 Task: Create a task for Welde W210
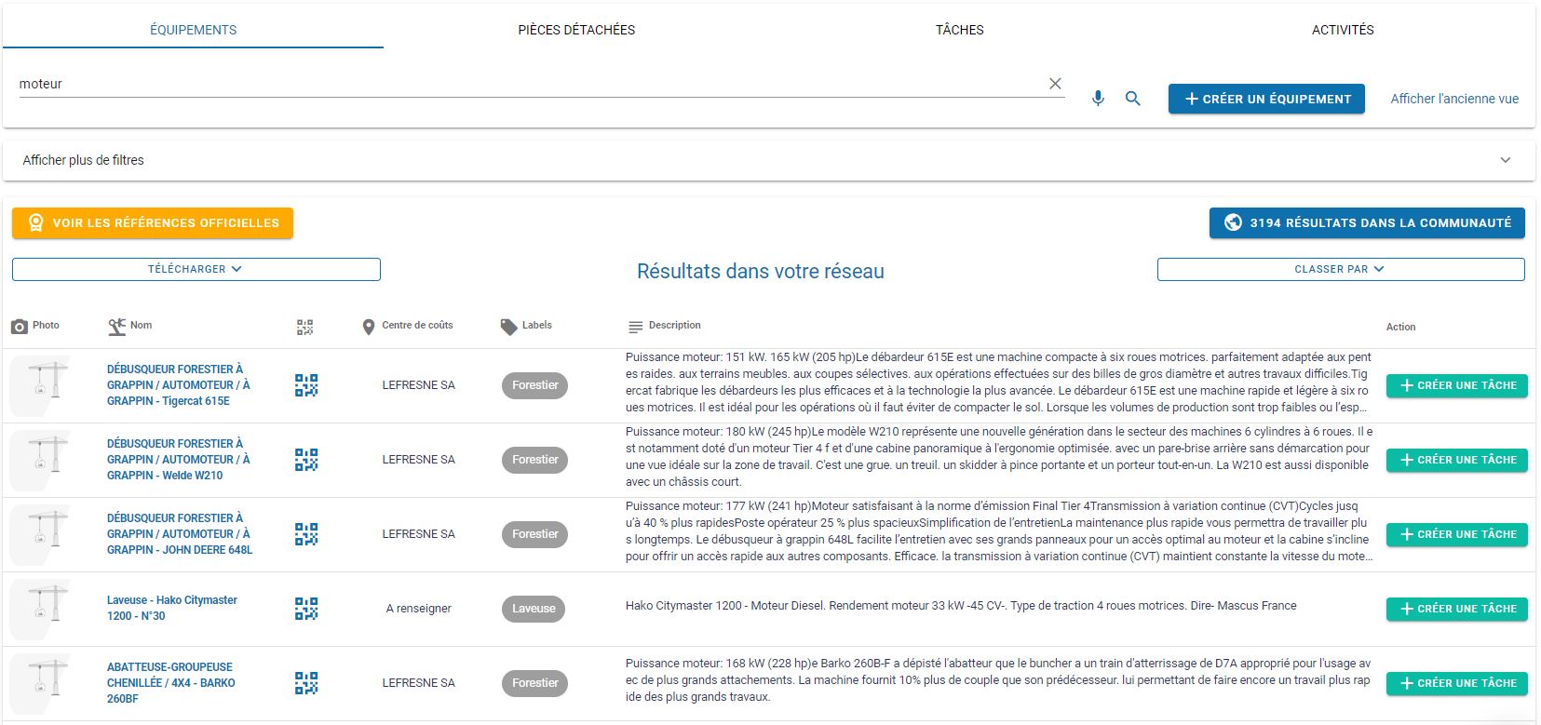click(x=1457, y=460)
